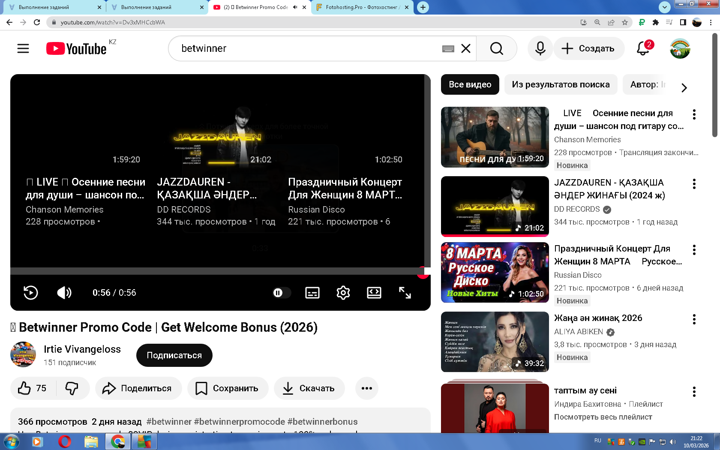Download video with Скачать
The width and height of the screenshot is (720, 450).
tap(309, 388)
